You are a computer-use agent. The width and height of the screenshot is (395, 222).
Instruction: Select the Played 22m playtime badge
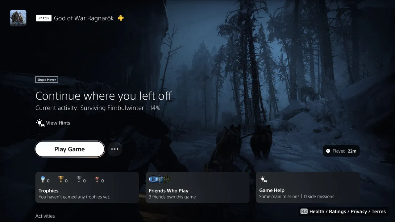pyautogui.click(x=341, y=151)
